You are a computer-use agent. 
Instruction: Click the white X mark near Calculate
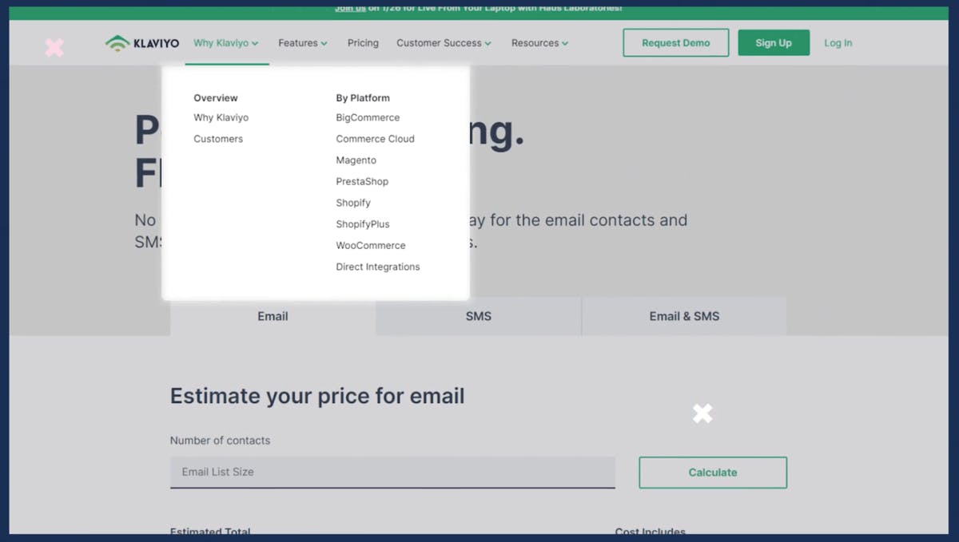tap(702, 413)
